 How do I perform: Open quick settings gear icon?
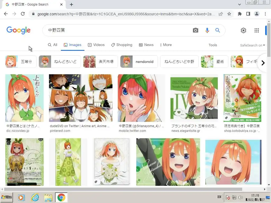click(243, 30)
